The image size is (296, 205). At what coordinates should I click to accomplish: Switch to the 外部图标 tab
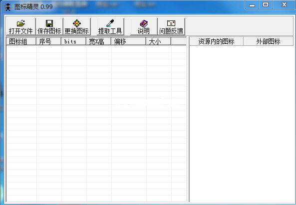click(268, 41)
